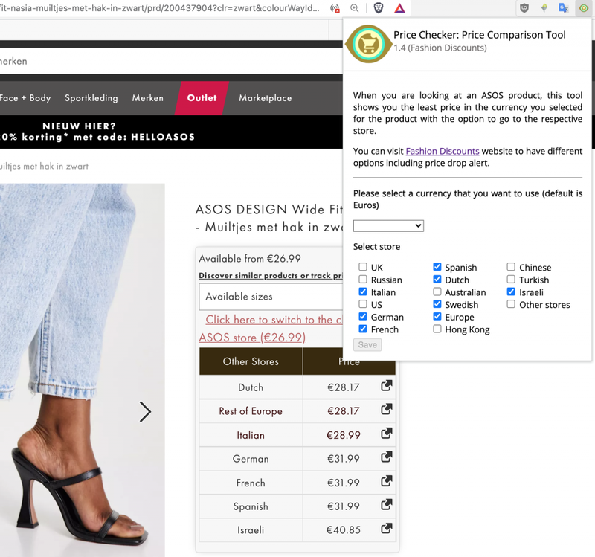Click Discover similar products or track price link
Screen dimensions: 595x557
[x=271, y=275]
